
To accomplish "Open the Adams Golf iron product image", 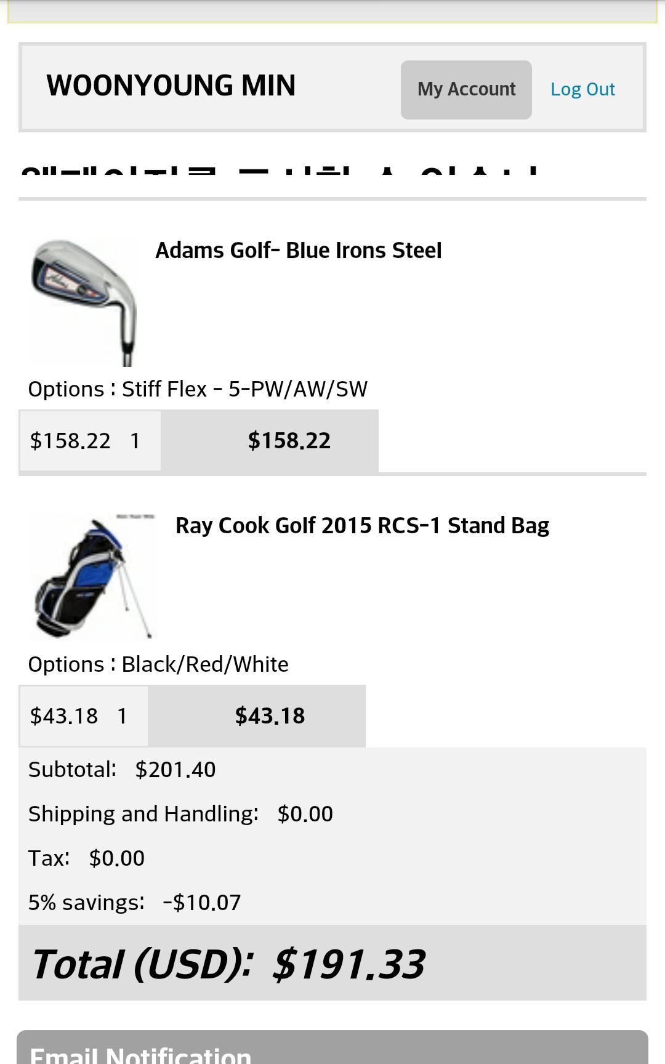I will point(83,302).
